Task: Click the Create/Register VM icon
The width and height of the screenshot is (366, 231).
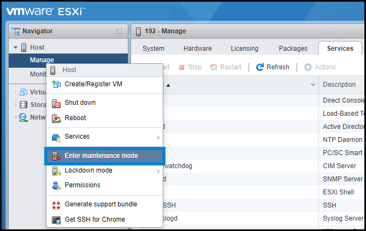Action: point(56,84)
